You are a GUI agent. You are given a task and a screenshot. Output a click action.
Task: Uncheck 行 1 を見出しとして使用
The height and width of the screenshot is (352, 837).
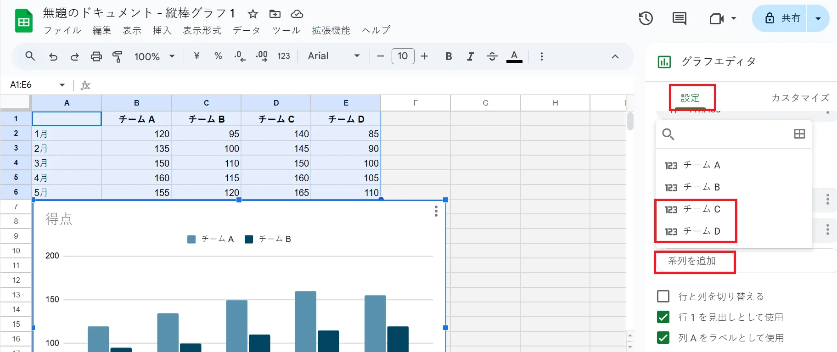(663, 317)
